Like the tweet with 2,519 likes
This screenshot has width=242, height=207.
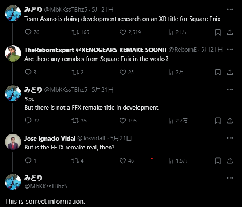(123, 32)
